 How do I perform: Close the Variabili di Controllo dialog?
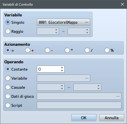pyautogui.click(x=122, y=4)
